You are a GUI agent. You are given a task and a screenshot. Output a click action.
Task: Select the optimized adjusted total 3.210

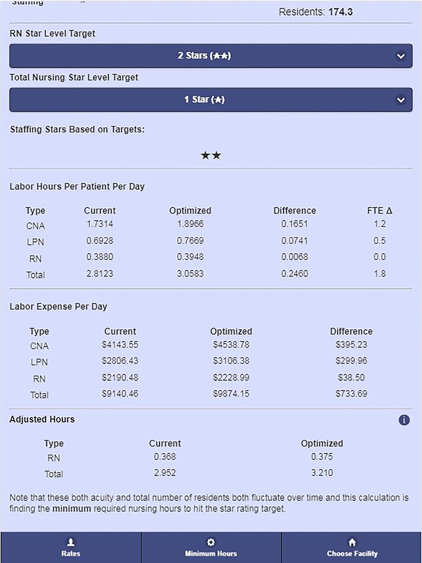point(322,473)
